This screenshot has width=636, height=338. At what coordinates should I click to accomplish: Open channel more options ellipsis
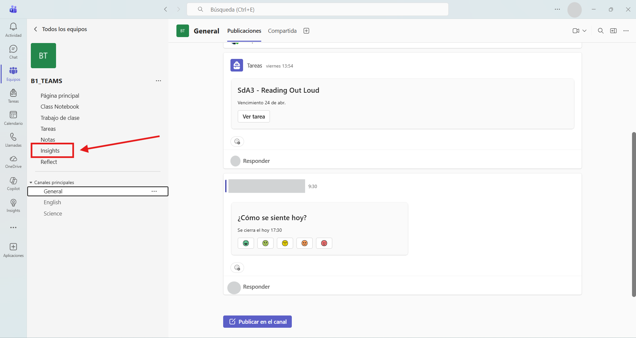pyautogui.click(x=626, y=31)
